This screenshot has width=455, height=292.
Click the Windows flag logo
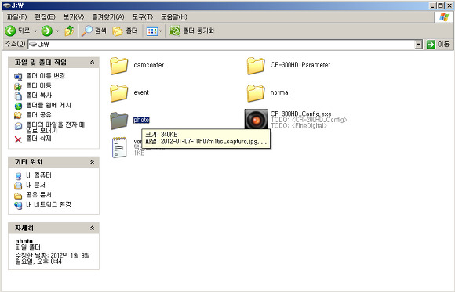[x=444, y=16]
